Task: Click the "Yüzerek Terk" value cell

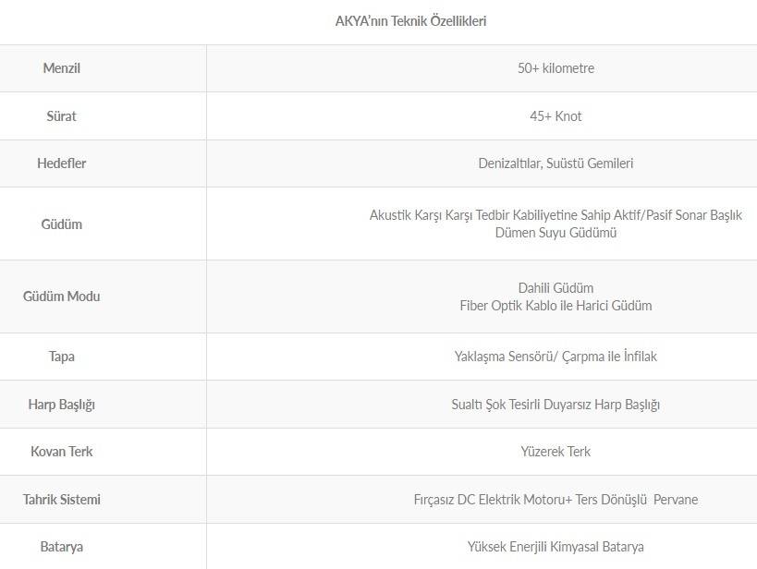Action: coord(556,452)
